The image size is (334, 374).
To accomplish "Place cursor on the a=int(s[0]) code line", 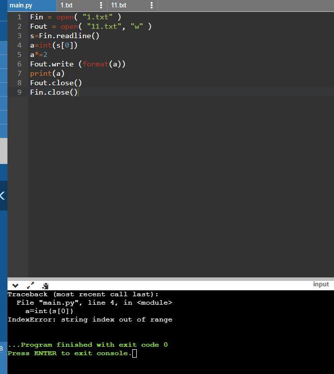I will click(x=54, y=45).
